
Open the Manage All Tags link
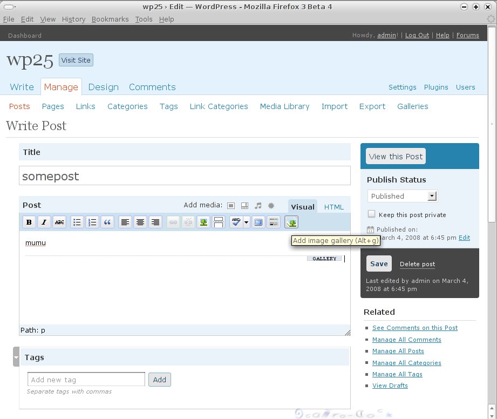397,374
